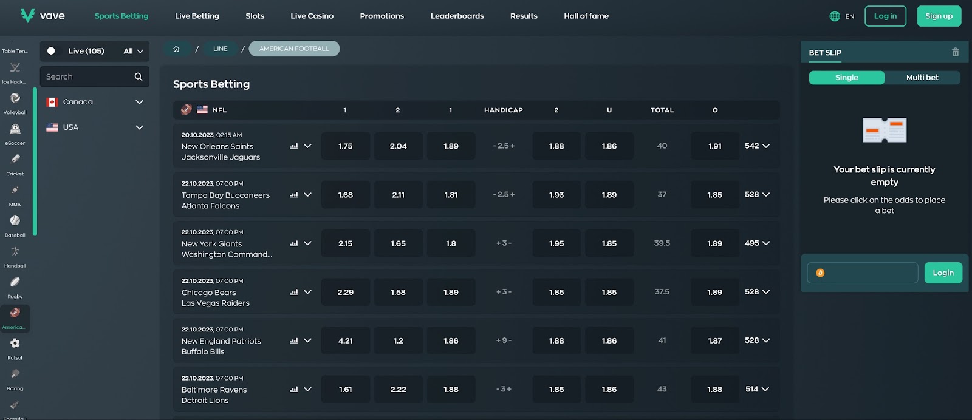Image resolution: width=972 pixels, height=420 pixels.
Task: Expand the Canada country list
Action: (139, 102)
